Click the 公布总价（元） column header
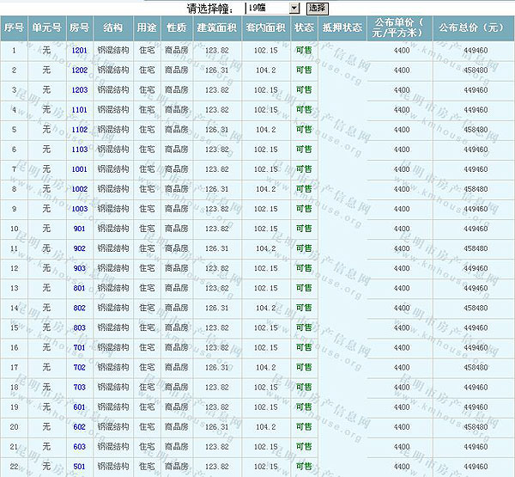 [473, 28]
